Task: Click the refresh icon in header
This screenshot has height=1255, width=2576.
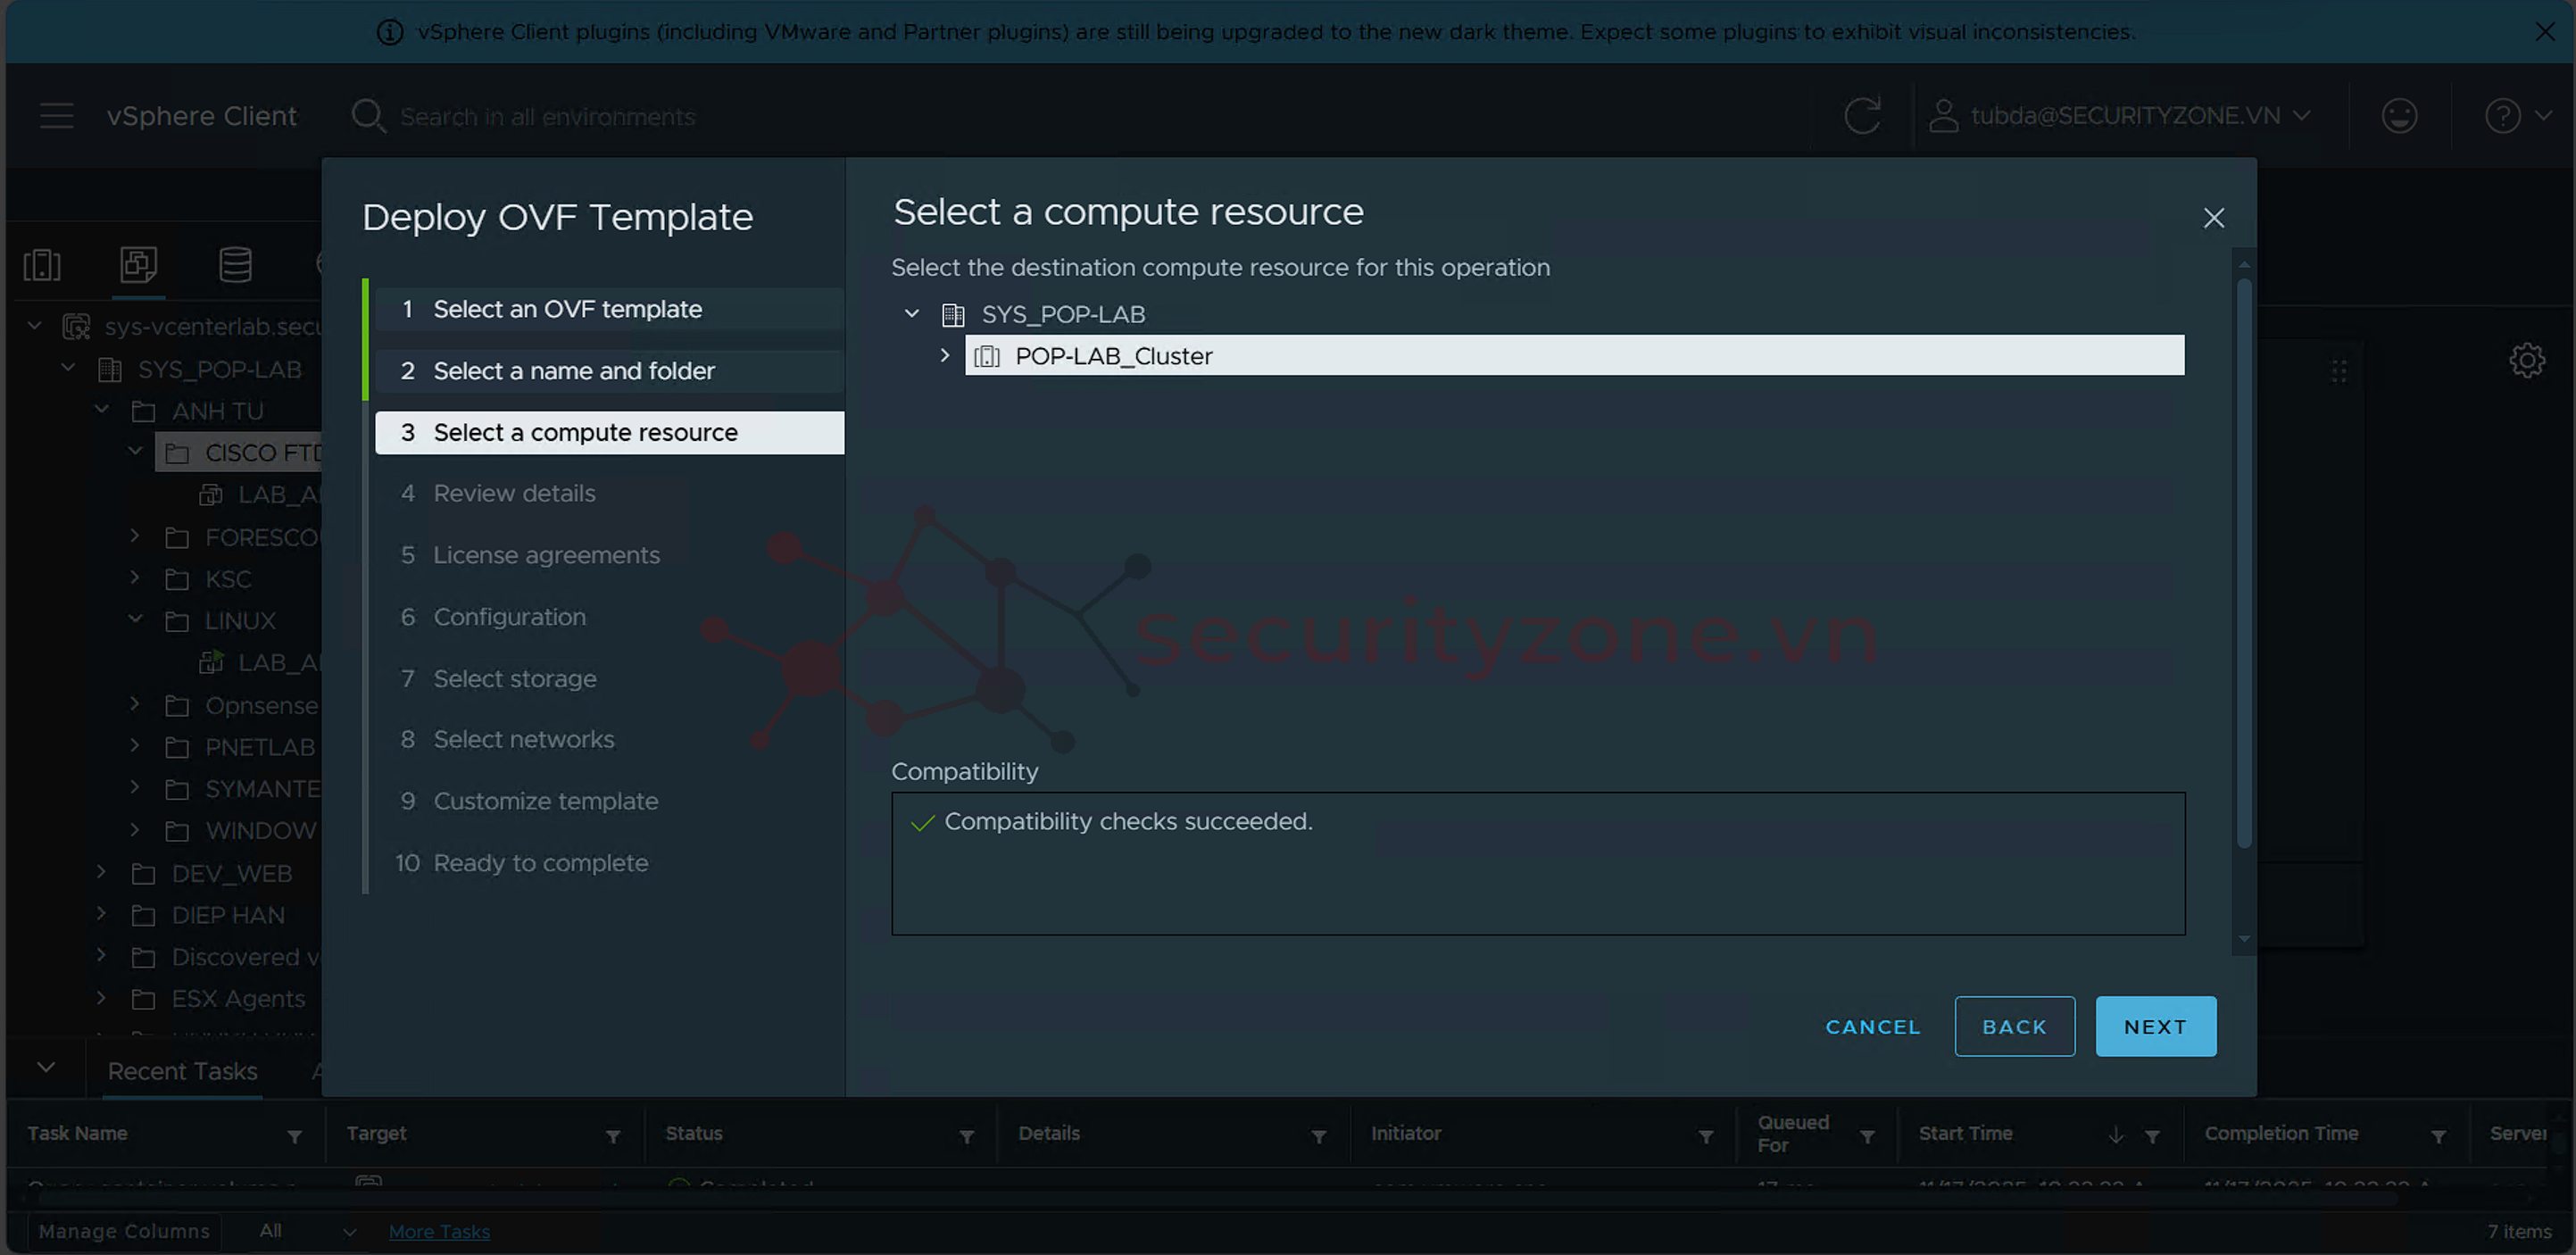Action: coord(1862,116)
